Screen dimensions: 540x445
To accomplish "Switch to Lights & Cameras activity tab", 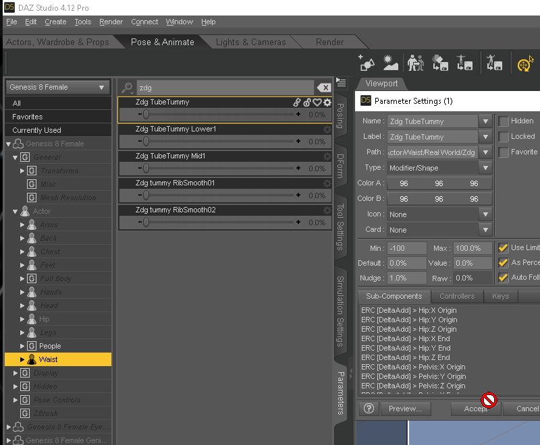I will pyautogui.click(x=250, y=42).
